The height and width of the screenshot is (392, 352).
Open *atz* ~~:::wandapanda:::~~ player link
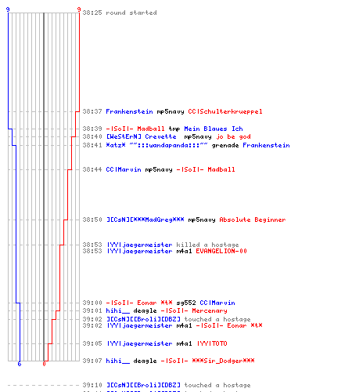(x=156, y=145)
